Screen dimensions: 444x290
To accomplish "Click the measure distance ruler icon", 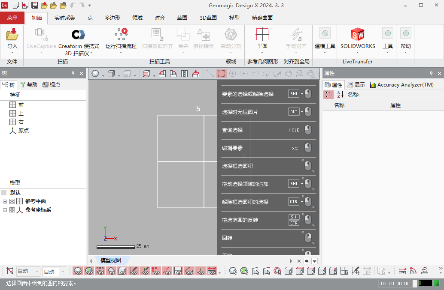I will click(402, 271).
